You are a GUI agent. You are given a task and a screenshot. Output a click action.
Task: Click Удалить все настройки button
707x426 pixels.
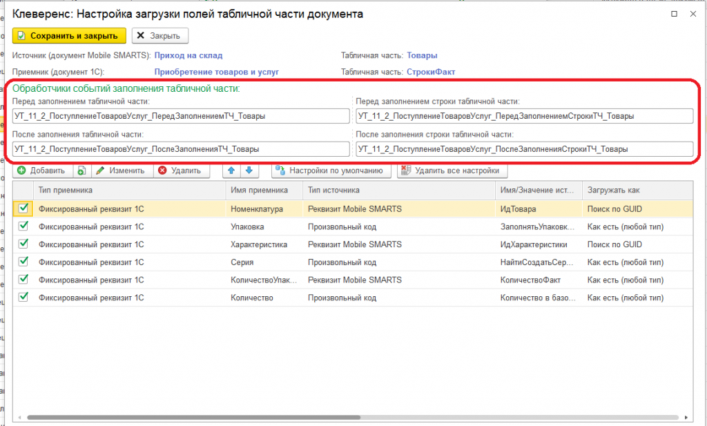click(x=452, y=171)
